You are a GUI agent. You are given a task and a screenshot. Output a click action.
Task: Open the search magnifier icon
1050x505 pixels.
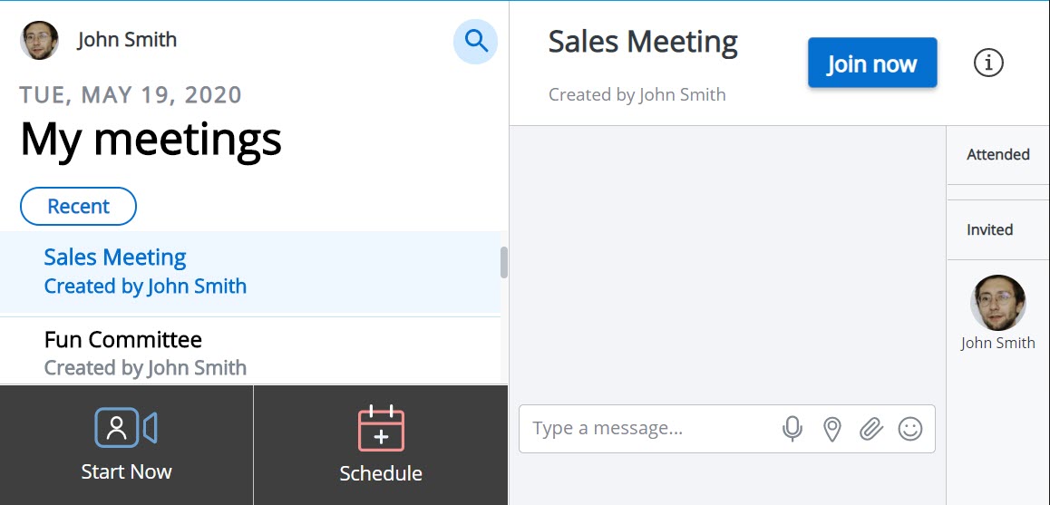point(475,42)
